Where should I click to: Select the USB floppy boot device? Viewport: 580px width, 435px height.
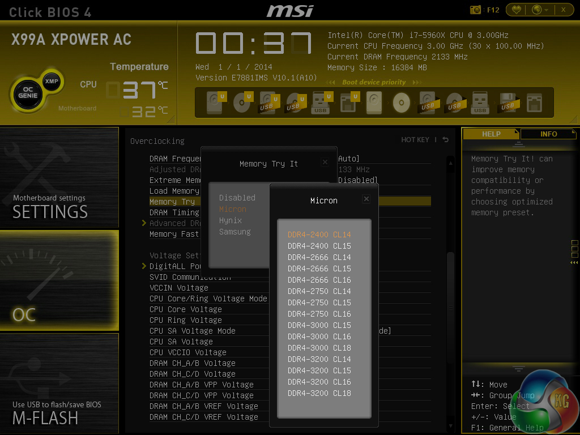pos(509,103)
